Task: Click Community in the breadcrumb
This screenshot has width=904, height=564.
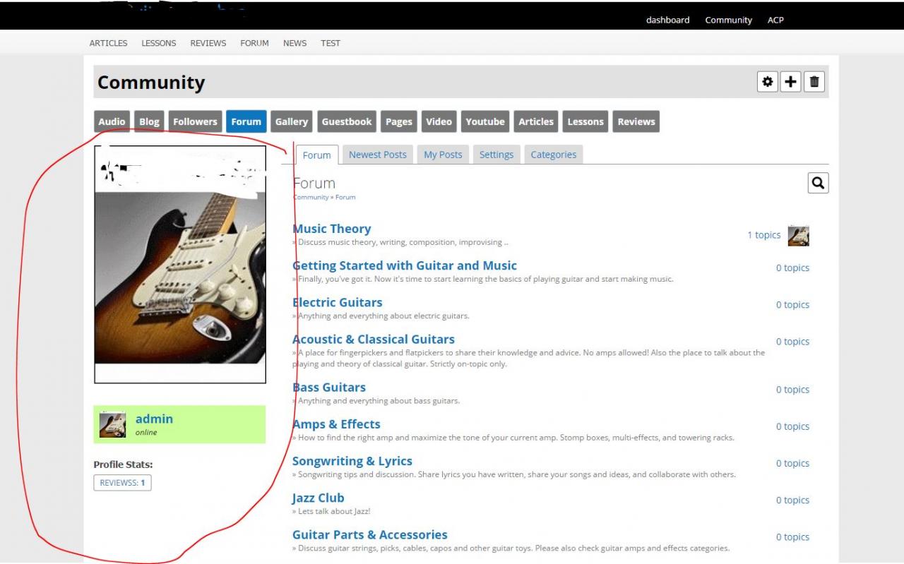Action: 311,198
